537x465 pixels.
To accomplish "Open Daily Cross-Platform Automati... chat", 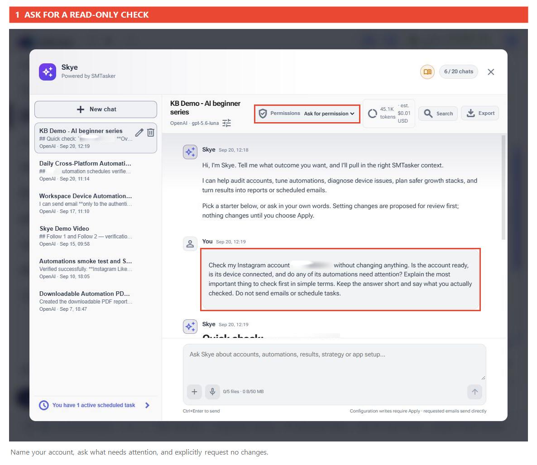I will 96,171.
